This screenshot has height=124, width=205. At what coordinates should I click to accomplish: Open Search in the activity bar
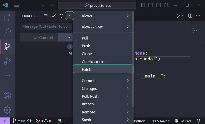tap(7, 32)
